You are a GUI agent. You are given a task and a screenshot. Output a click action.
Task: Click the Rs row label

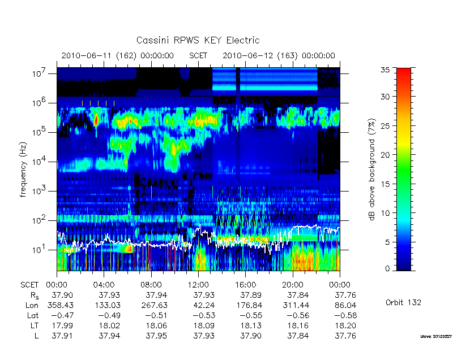(35, 295)
